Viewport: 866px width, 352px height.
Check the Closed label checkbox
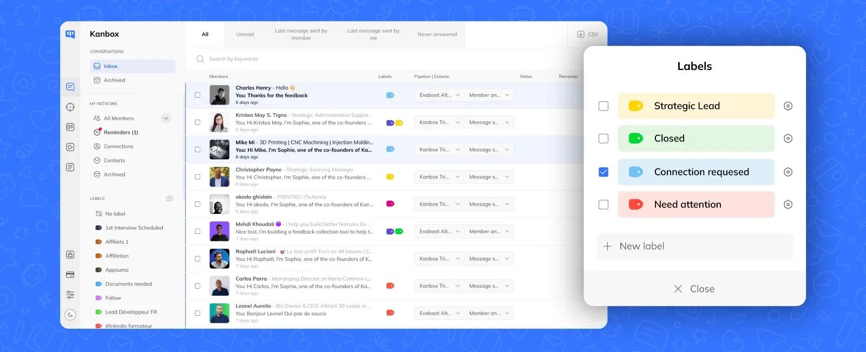click(603, 139)
